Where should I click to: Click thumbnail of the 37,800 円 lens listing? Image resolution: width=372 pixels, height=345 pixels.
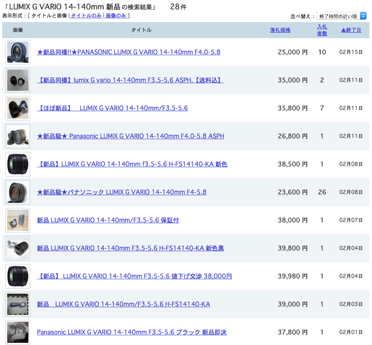point(18,332)
